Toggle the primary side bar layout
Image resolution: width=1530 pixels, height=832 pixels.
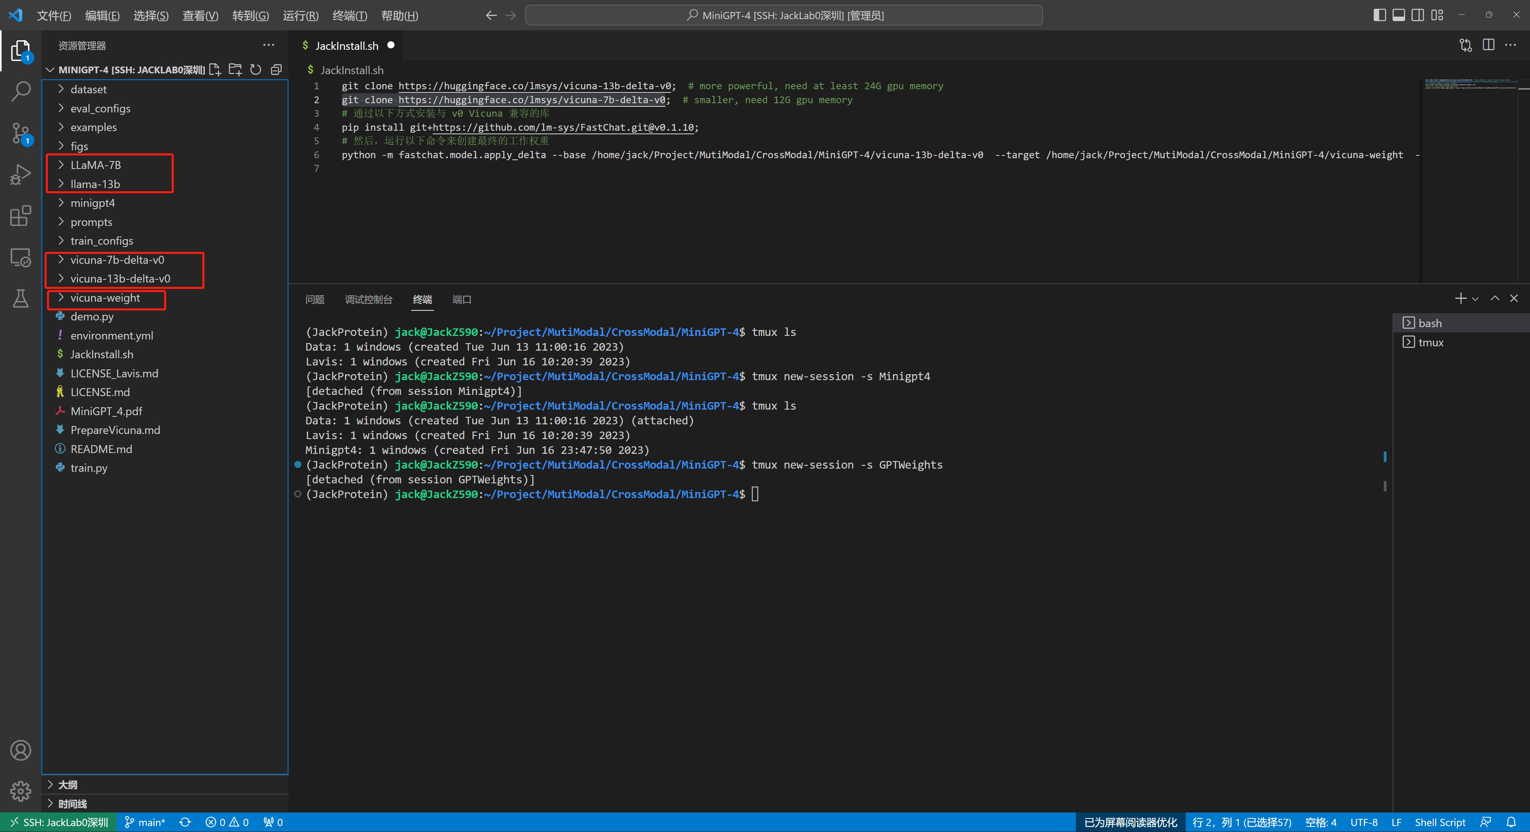click(1379, 16)
